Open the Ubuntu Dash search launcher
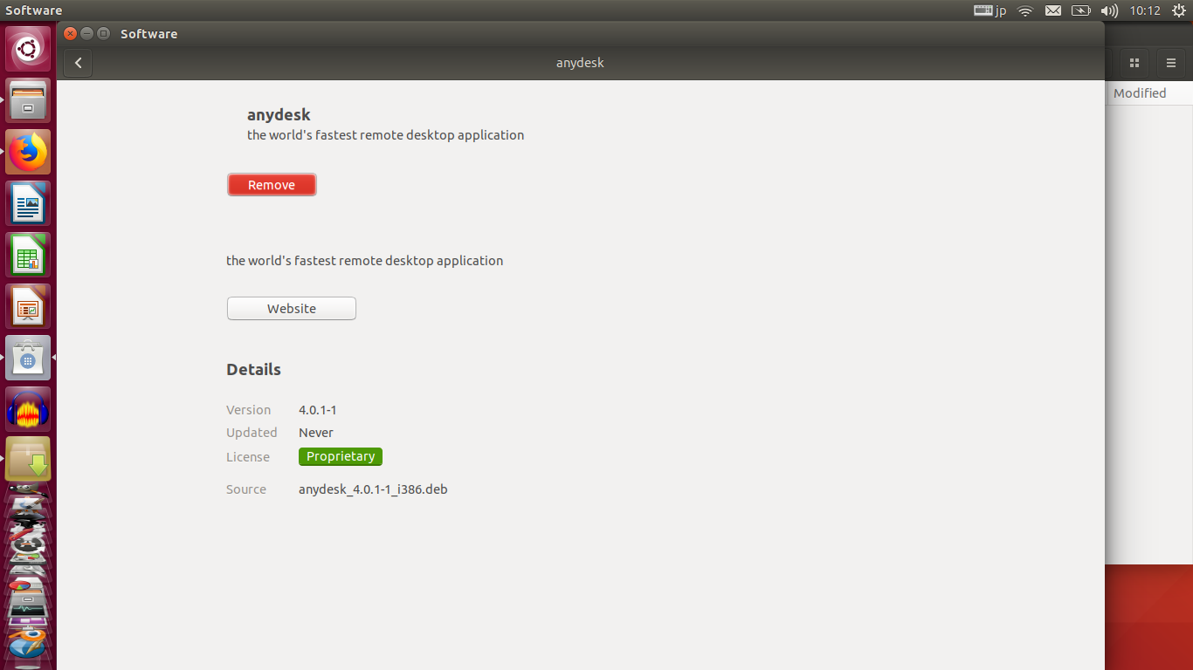Screen dimensions: 1193x670 pyautogui.click(x=28, y=49)
